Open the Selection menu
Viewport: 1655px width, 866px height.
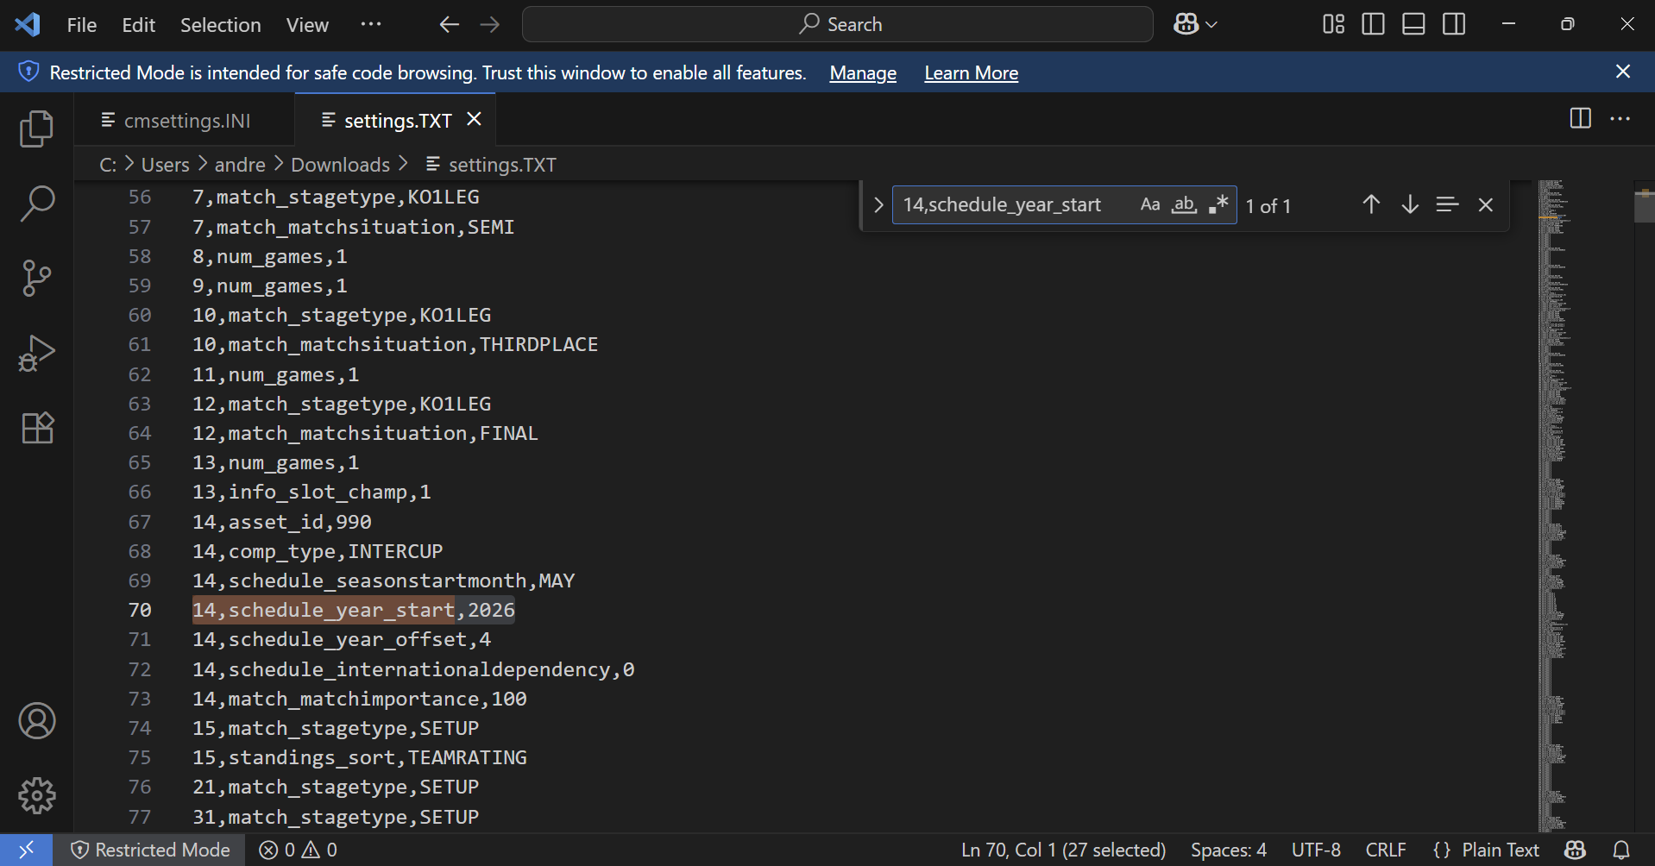click(220, 25)
